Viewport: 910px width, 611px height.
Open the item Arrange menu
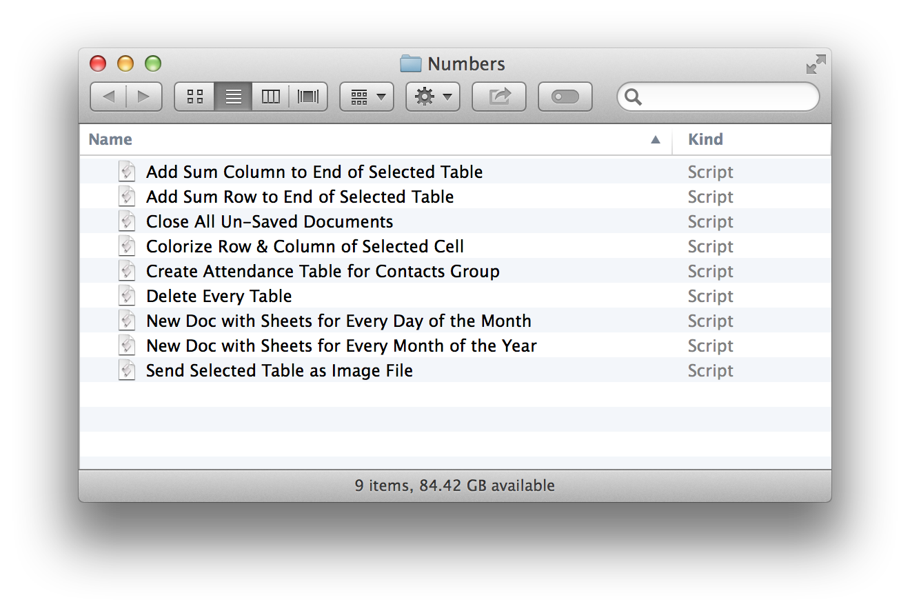click(x=366, y=97)
